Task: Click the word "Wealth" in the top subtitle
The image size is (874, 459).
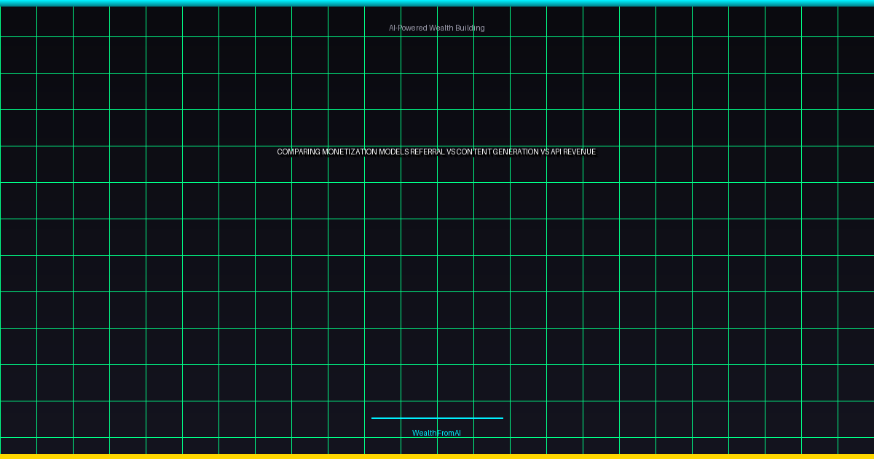Action: 440,28
